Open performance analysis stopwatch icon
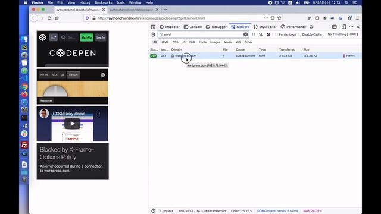Screen dimensions: 381x214 [x=153, y=210]
